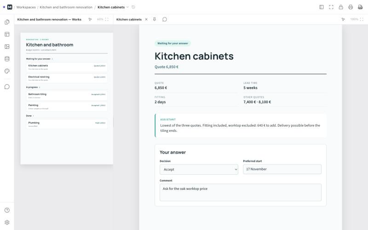The image size is (368, 230).
Task: Open Plumbing card in Works page
Action: click(x=67, y=124)
